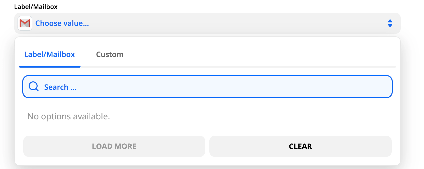Click the up arrow of the dropdown stepper
The width and height of the screenshot is (424, 169).
[x=390, y=21]
